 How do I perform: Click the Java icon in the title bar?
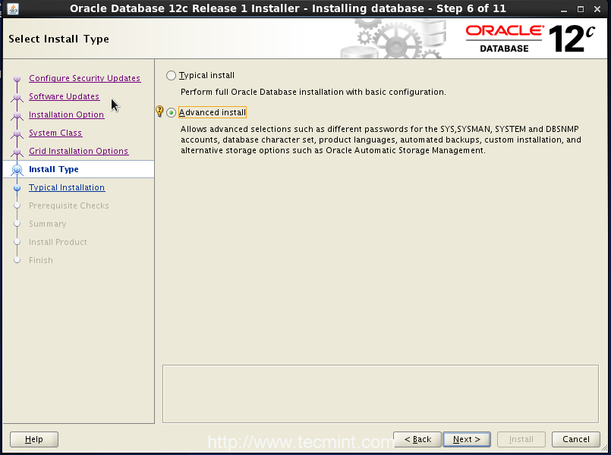click(x=13, y=8)
